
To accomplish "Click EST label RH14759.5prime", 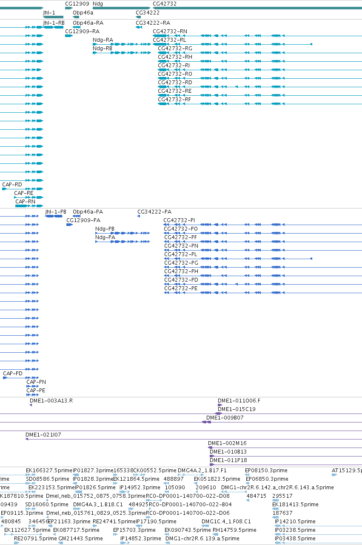I will (x=234, y=530).
